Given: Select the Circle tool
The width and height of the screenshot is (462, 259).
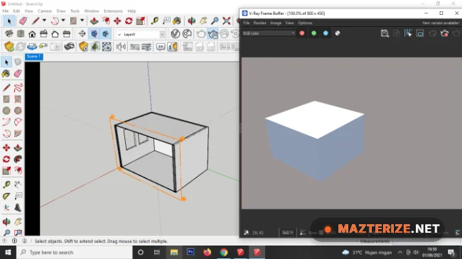Looking at the screenshot, I should (6, 111).
